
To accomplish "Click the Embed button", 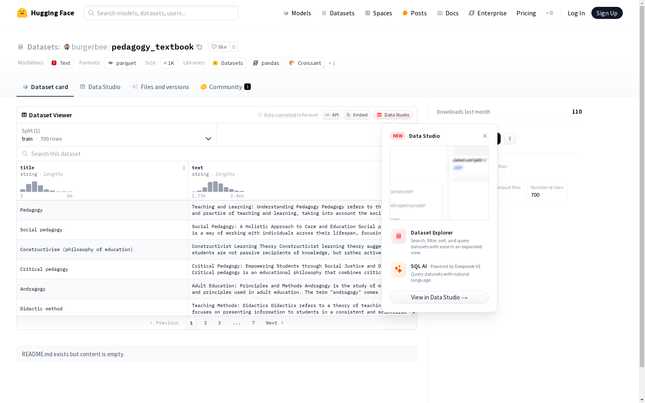I will click(x=357, y=115).
